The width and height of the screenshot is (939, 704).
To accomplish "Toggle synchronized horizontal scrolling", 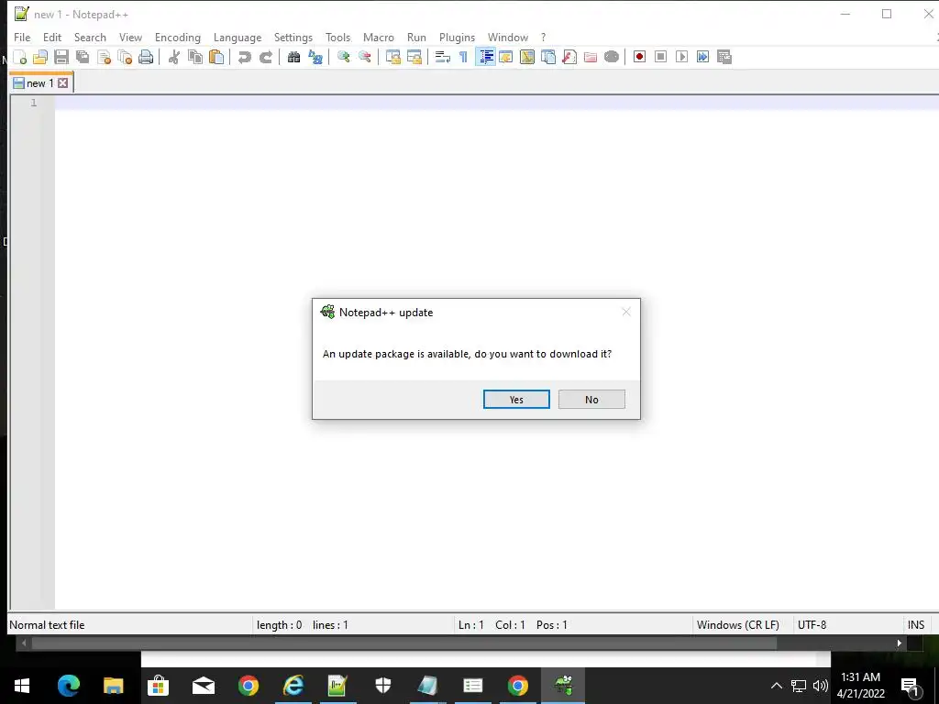I will tap(414, 57).
